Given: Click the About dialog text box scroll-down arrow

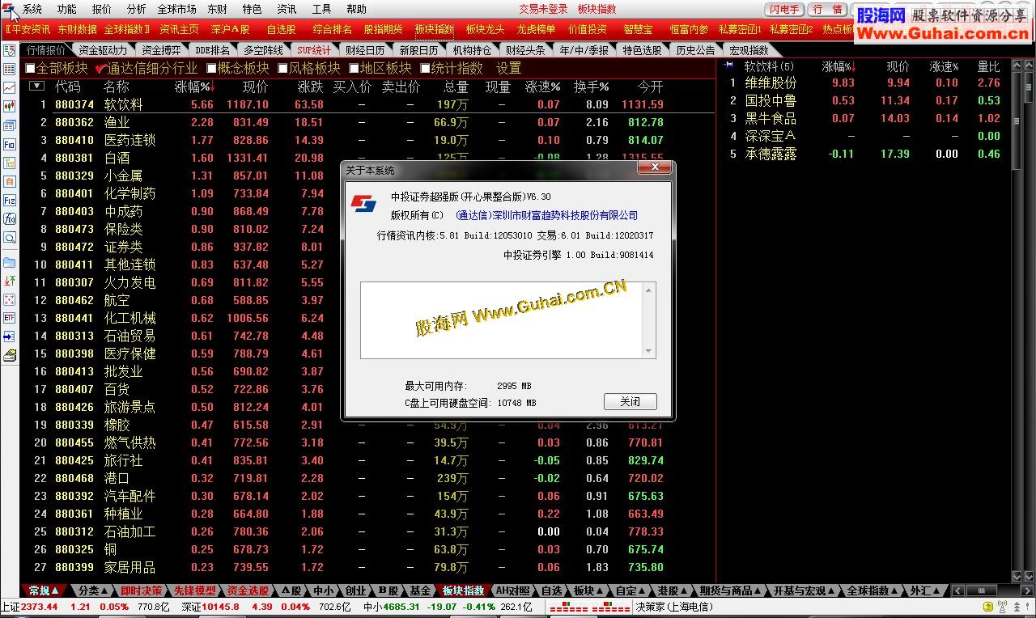Looking at the screenshot, I should 648,351.
